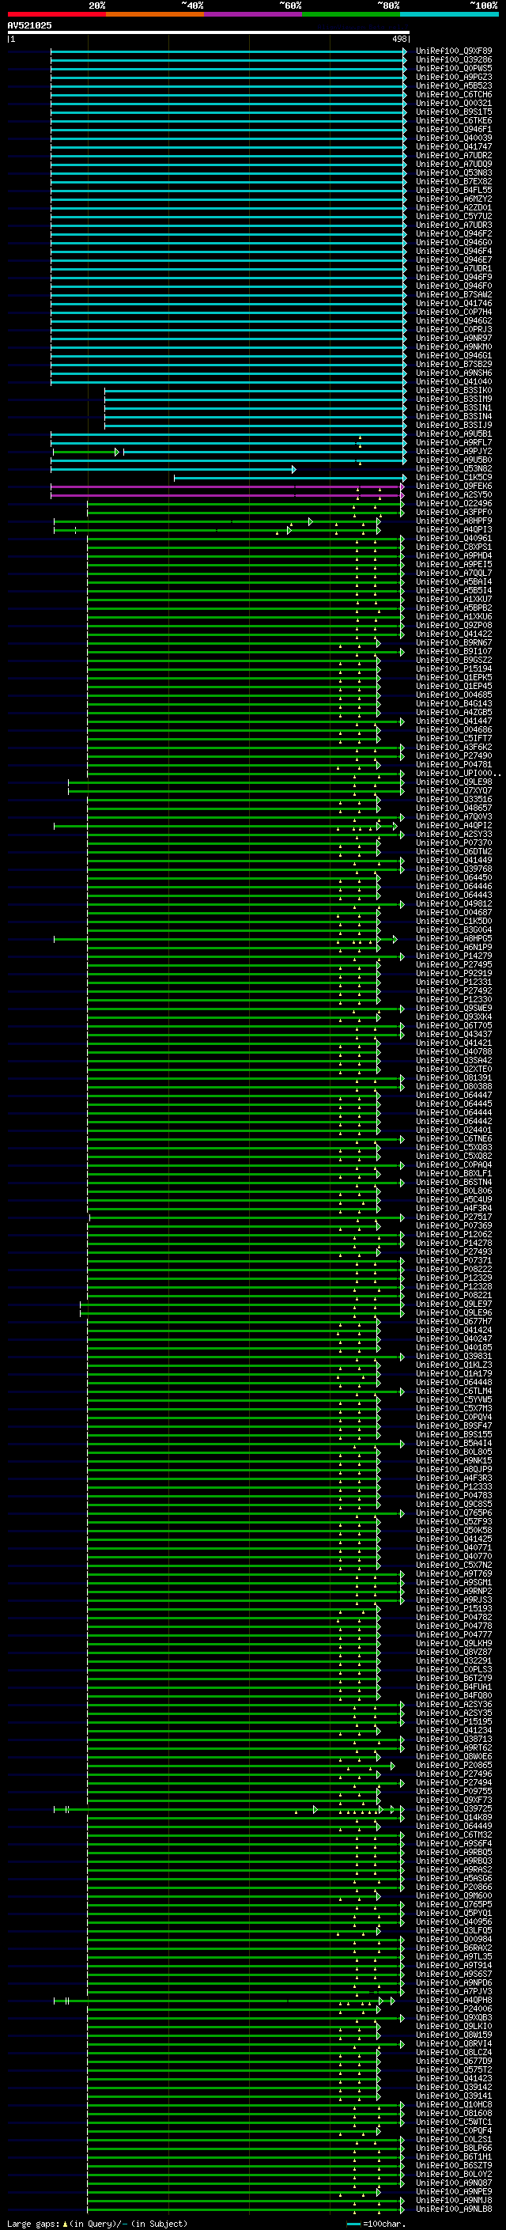Select the UniRef100_Q41234 label
The image size is (506, 2230).
[x=453, y=1731]
